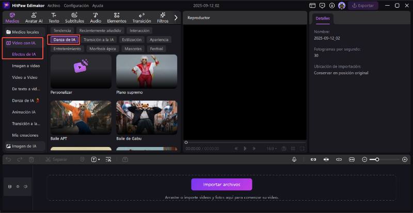Click the crop icon in player controls
The width and height of the screenshot is (413, 213).
coord(293,149)
